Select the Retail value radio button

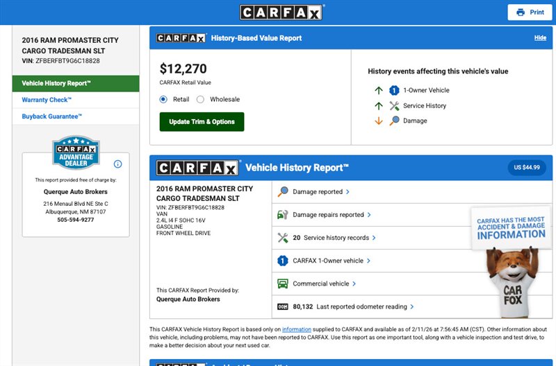163,99
